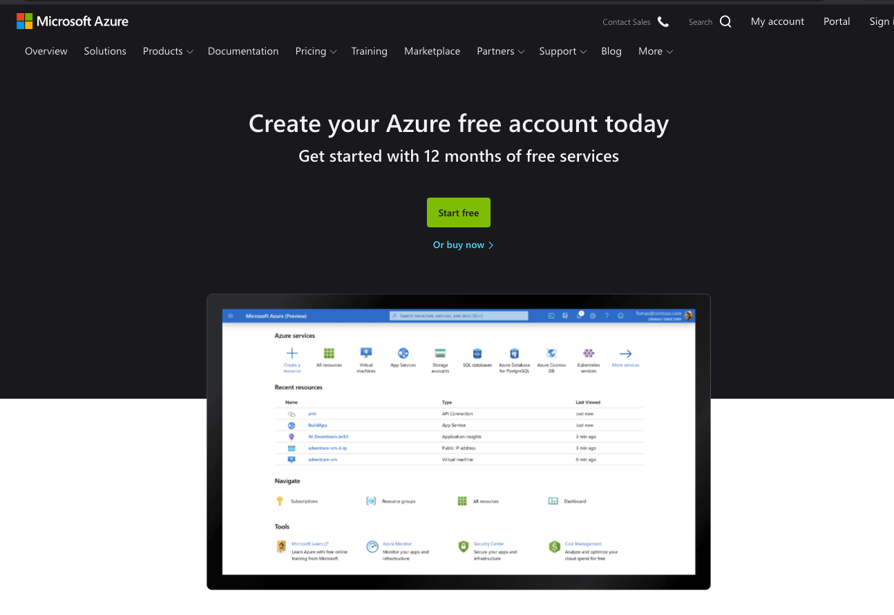Image resolution: width=894 pixels, height=615 pixels.
Task: Click the Kubernetes services icon
Action: 588,353
